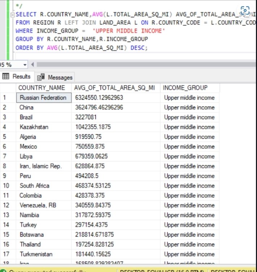
Task: Select the Turkey cell
Action: (x=44, y=225)
